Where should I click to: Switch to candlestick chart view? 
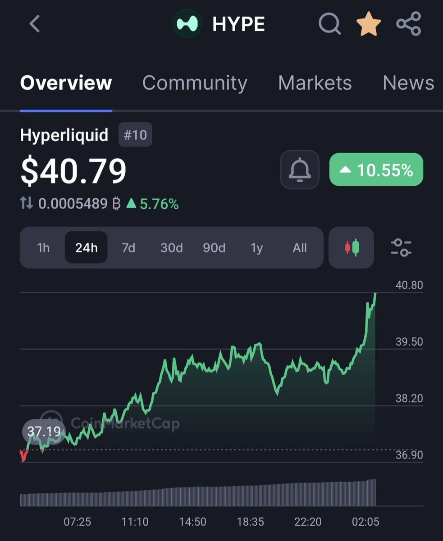[352, 248]
